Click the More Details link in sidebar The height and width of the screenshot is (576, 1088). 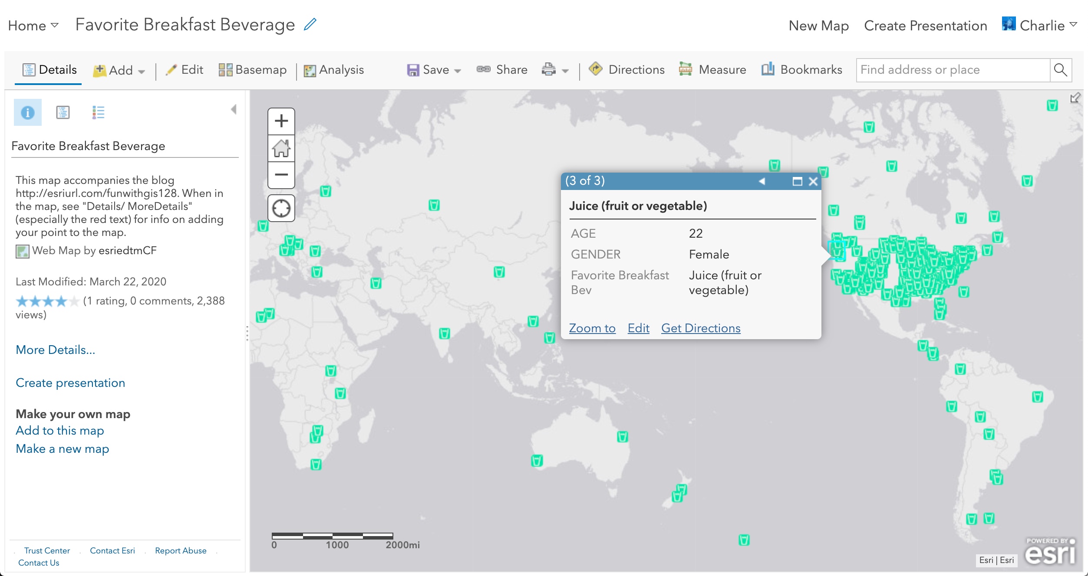click(x=56, y=350)
